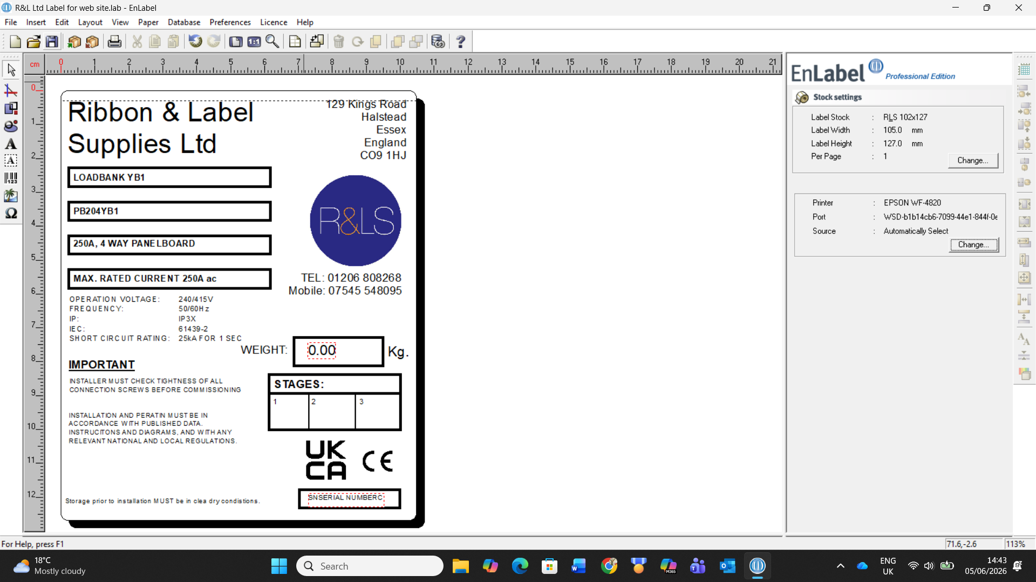
Task: Select the Omega symbol tool
Action: [11, 213]
